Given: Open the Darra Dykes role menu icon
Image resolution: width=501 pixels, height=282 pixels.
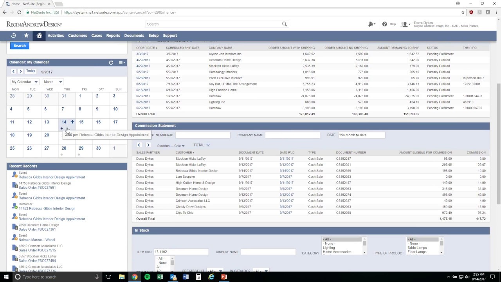Looking at the screenshot, I should (x=406, y=24).
